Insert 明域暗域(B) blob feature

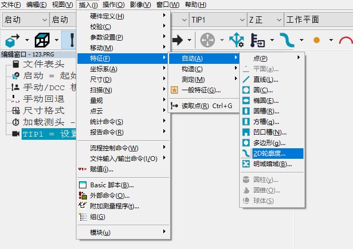[272, 164]
